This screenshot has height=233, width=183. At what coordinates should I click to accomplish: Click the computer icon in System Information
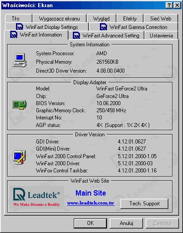(x=20, y=60)
